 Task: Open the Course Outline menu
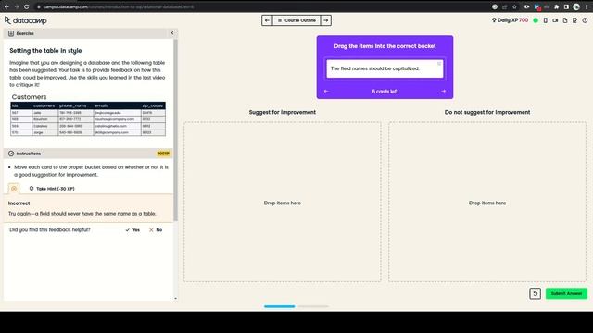pyautogui.click(x=296, y=20)
